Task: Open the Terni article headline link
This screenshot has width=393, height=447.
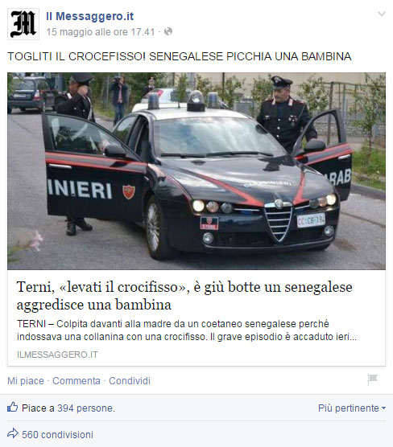Action: pos(184,295)
